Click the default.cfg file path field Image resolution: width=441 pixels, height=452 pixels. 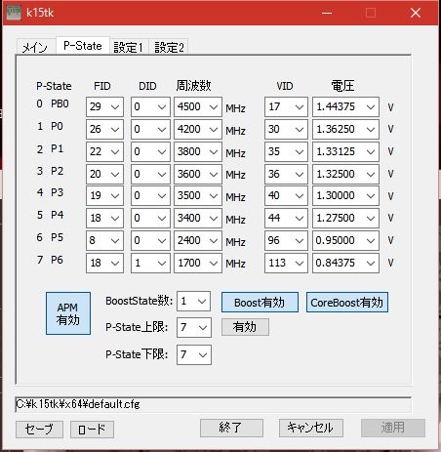click(213, 404)
